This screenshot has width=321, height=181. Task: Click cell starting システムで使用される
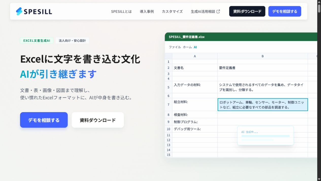coord(263,87)
